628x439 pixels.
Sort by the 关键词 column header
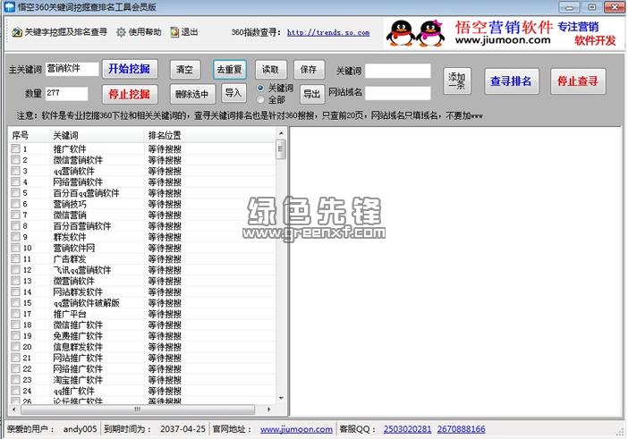coord(98,135)
